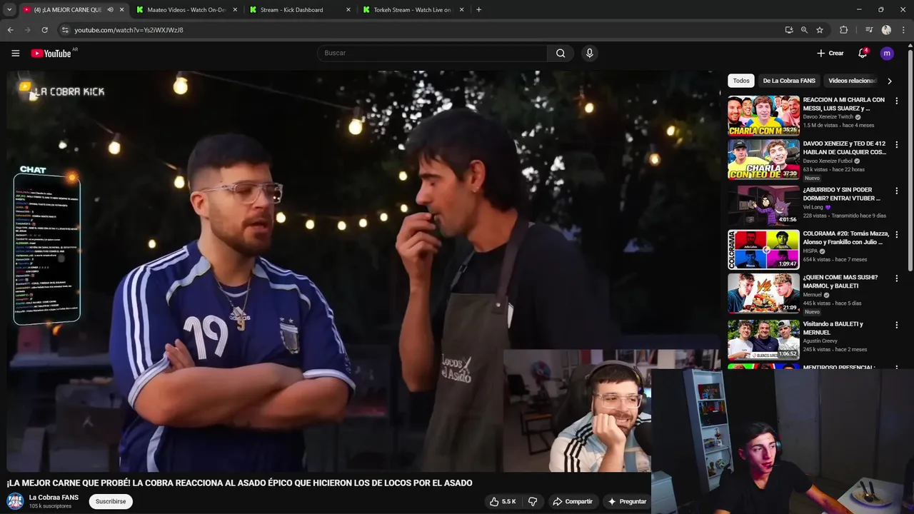This screenshot has height=514, width=914.
Task: Open COLORAMA 1:09:47 thumbnail
Action: pos(763,248)
